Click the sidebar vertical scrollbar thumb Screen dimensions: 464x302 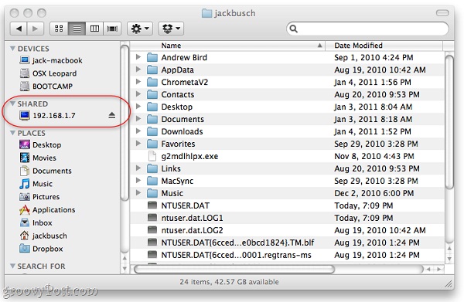[x=125, y=123]
